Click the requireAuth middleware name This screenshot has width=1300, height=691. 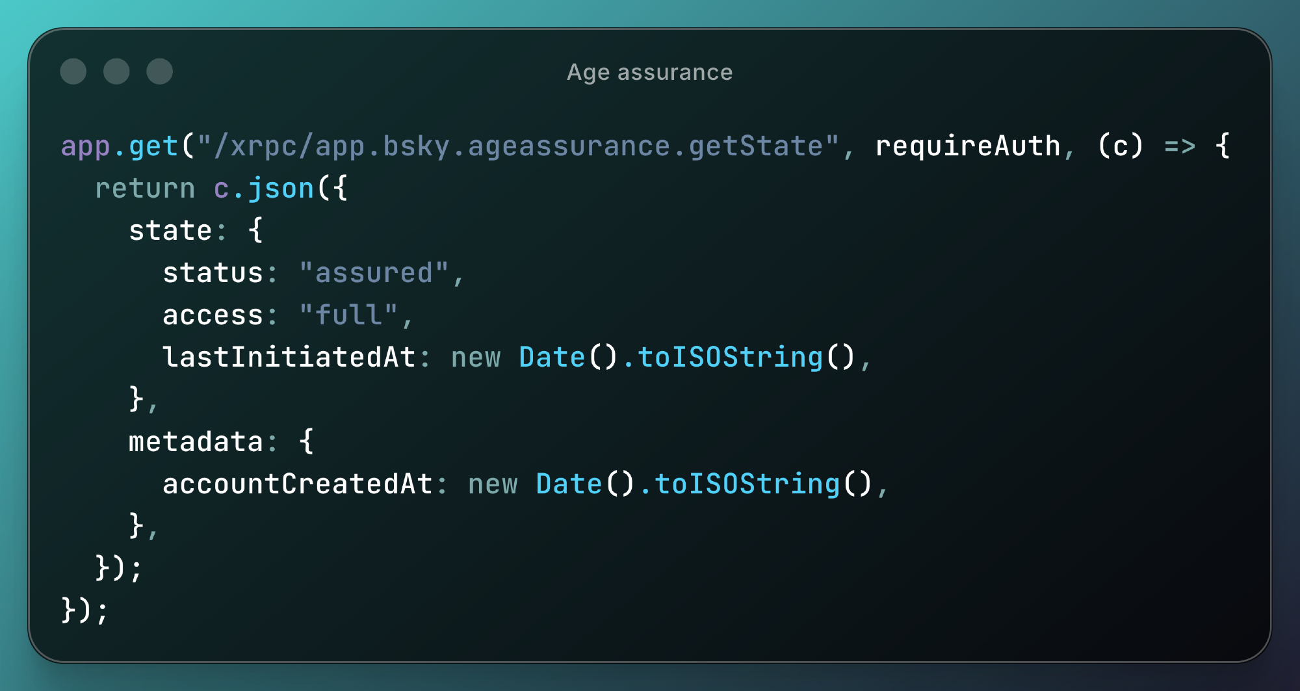(x=968, y=146)
